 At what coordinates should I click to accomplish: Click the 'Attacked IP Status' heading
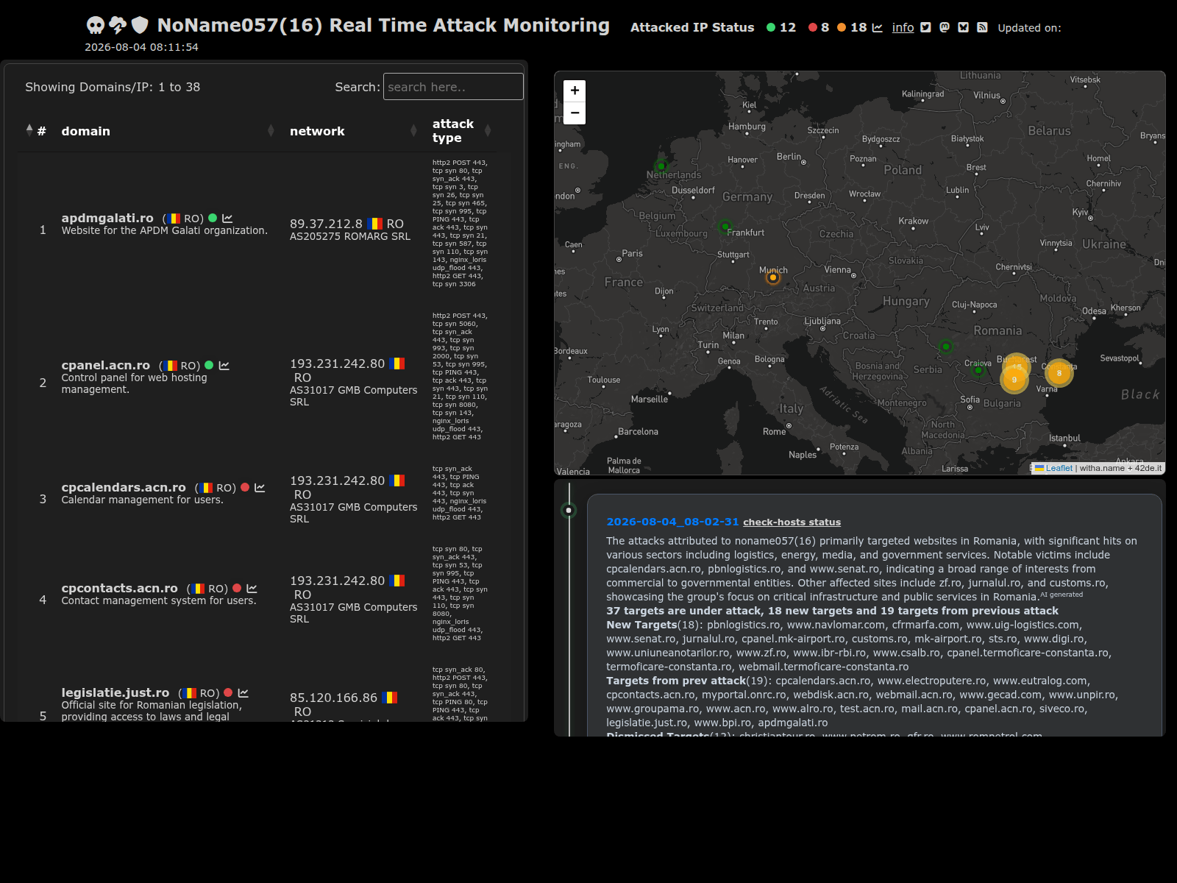pyautogui.click(x=692, y=28)
